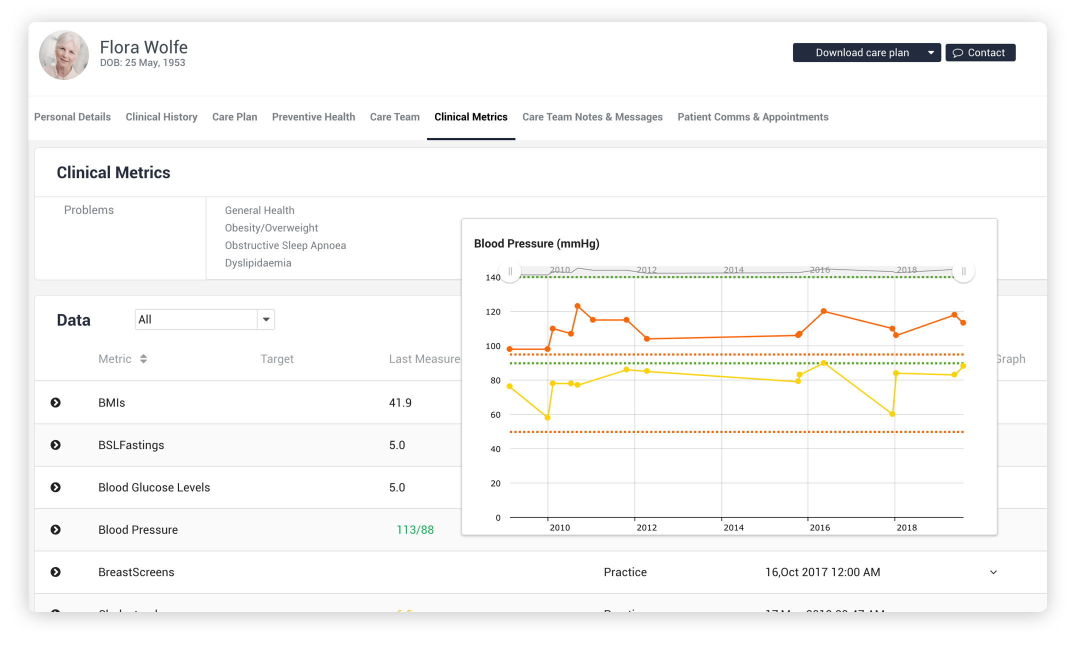Image resolution: width=1076 pixels, height=645 pixels.
Task: Click the Contact speech bubble icon
Action: [x=957, y=53]
